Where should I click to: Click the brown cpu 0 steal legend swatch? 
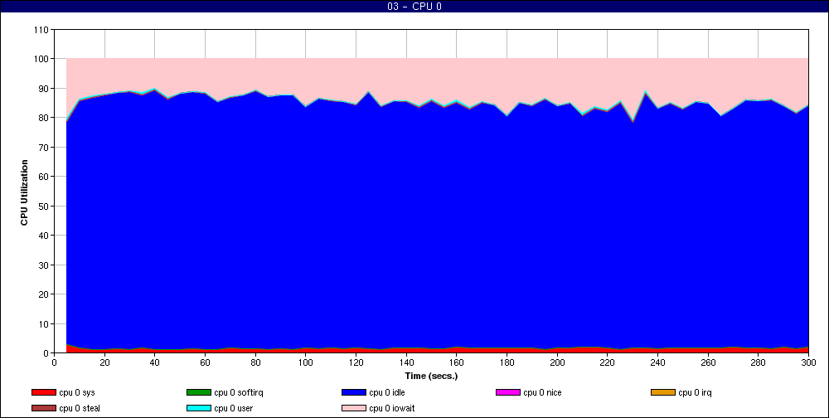[43, 408]
